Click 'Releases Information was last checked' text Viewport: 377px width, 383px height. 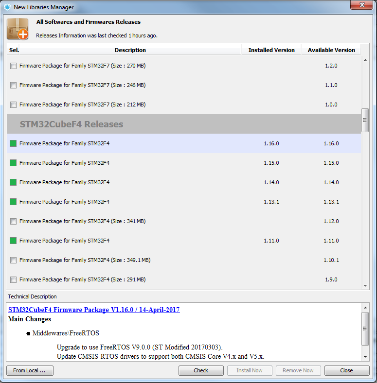tap(97, 35)
